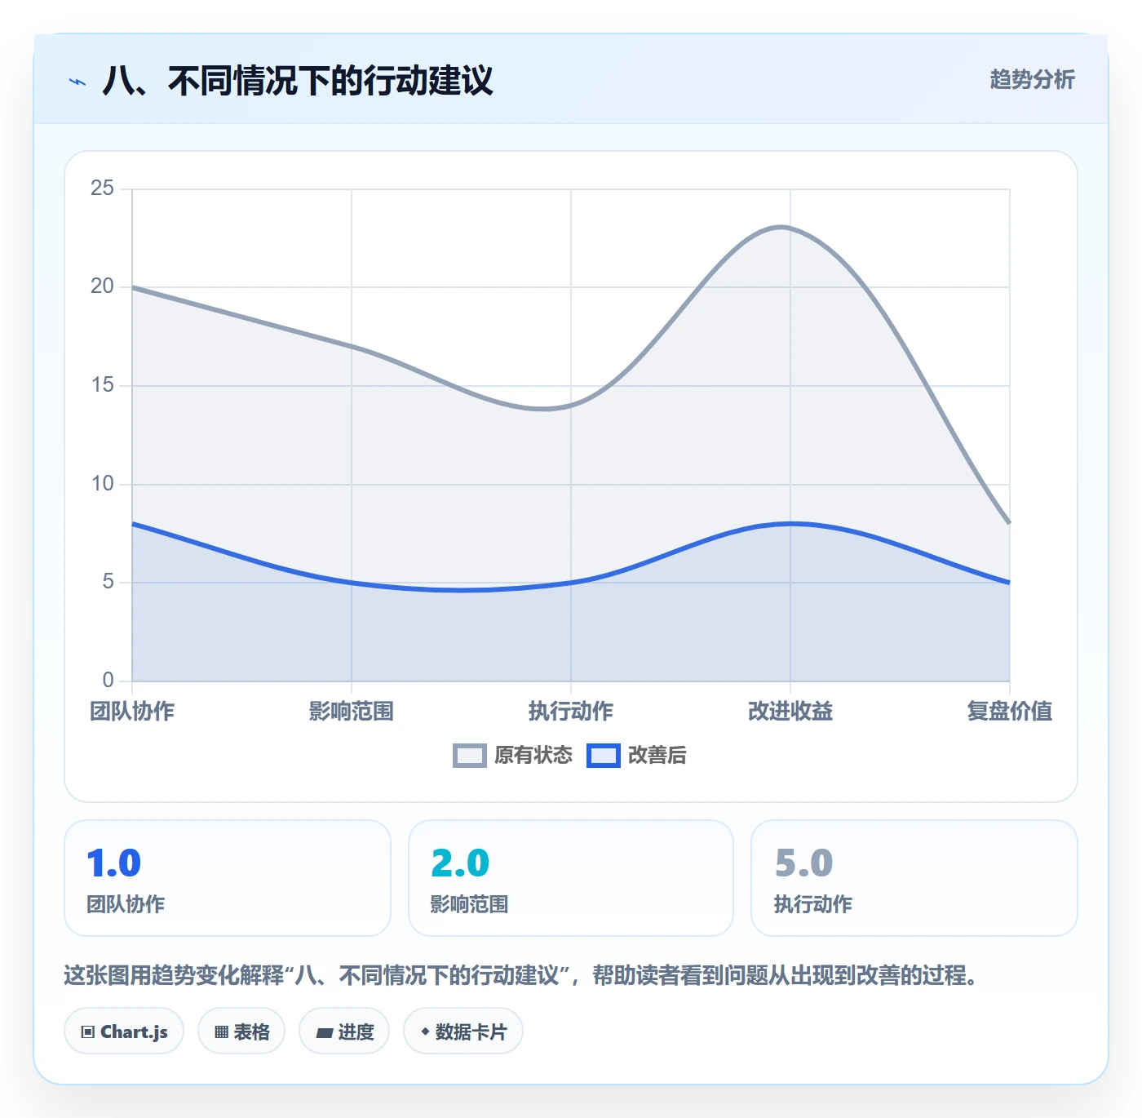Toggle the 改善后 legend swatch

click(x=603, y=756)
